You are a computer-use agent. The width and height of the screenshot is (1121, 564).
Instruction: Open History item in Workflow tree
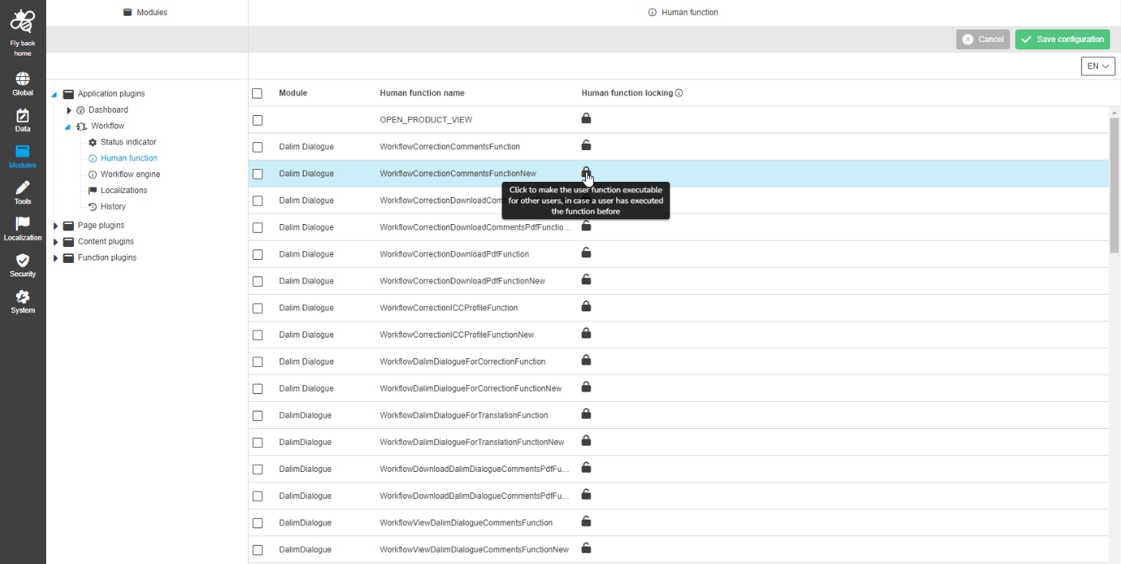tap(113, 207)
